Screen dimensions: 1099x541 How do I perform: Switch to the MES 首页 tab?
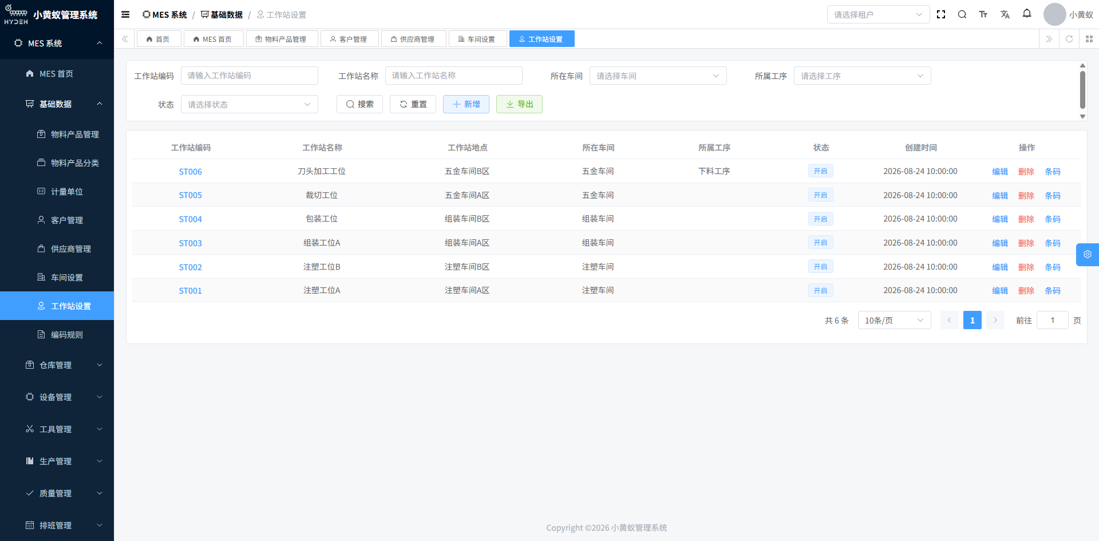pos(213,39)
